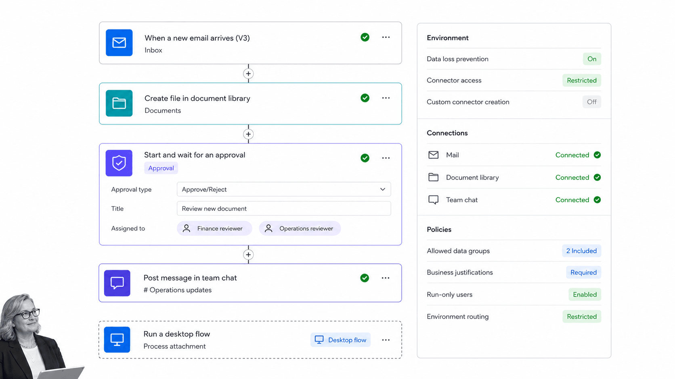Click person icon in Finance reviewer chip
The image size is (675, 379).
tap(187, 228)
